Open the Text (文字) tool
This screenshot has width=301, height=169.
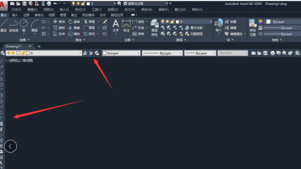click(116, 26)
